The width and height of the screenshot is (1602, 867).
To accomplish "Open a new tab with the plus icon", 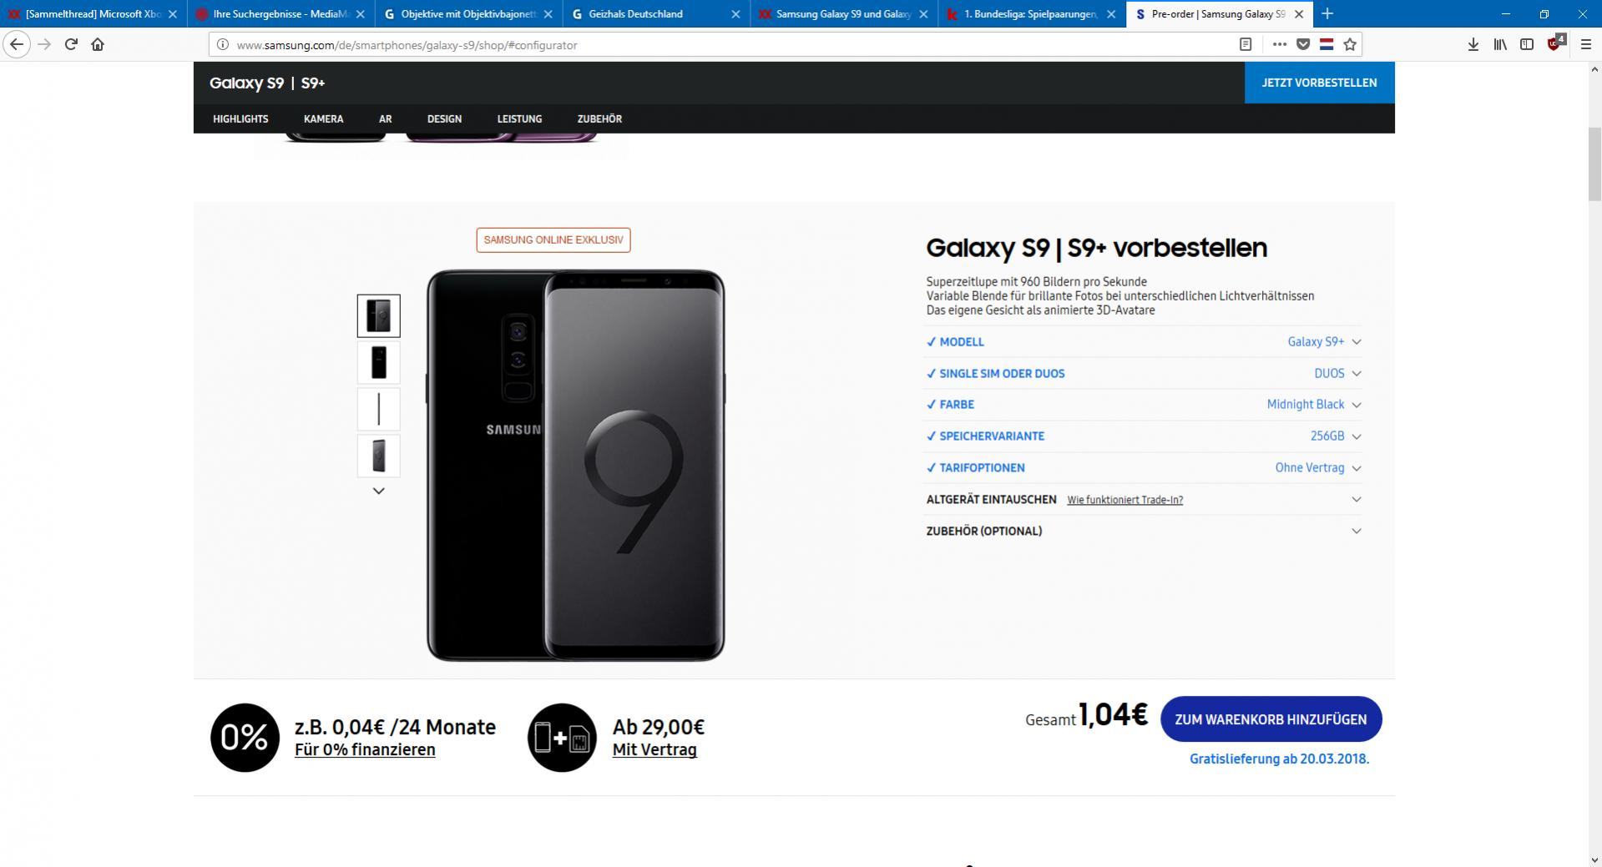I will [x=1327, y=13].
